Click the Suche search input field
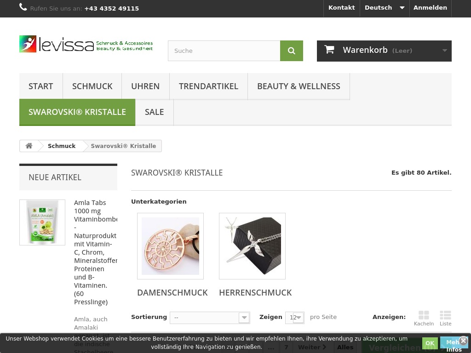The image size is (471, 353). point(224,51)
